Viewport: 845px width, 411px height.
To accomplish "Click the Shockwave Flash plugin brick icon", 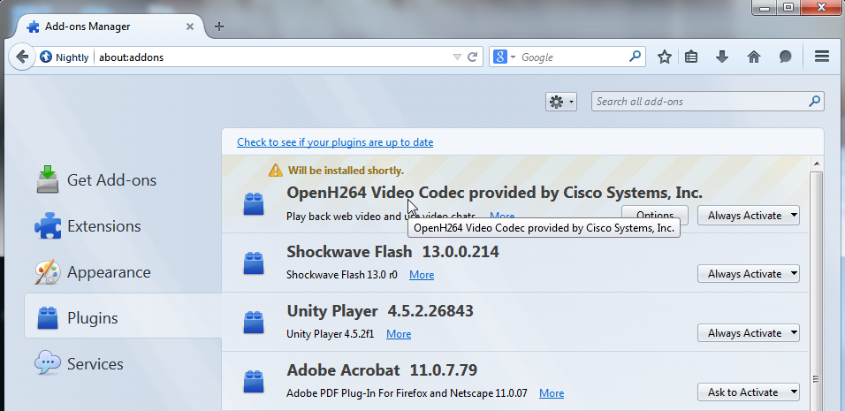I will coord(254,263).
